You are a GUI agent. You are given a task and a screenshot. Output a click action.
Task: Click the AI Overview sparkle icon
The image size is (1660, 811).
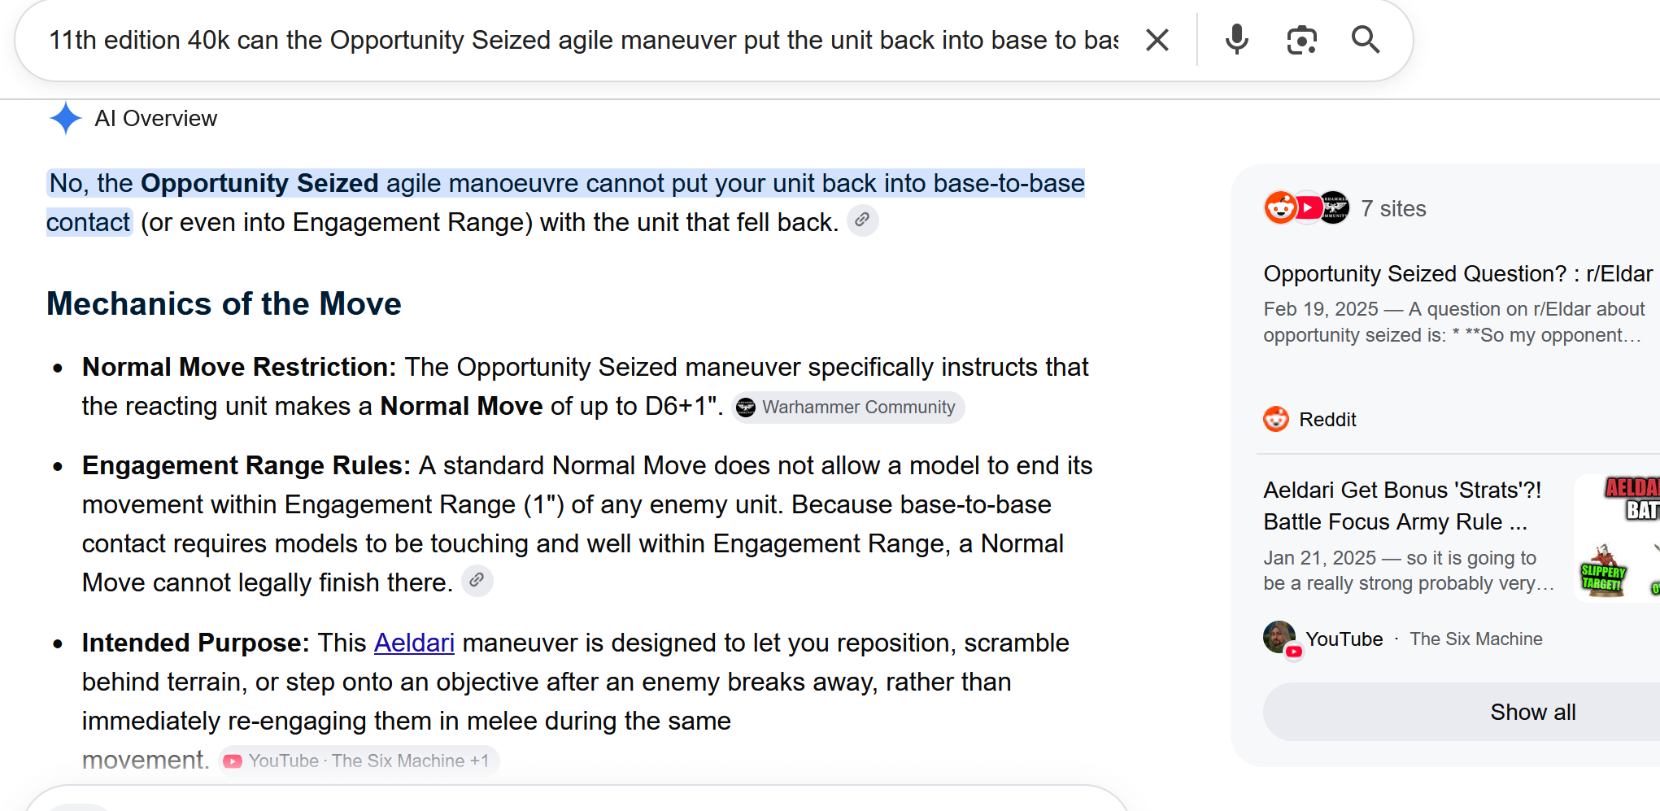[x=65, y=119]
